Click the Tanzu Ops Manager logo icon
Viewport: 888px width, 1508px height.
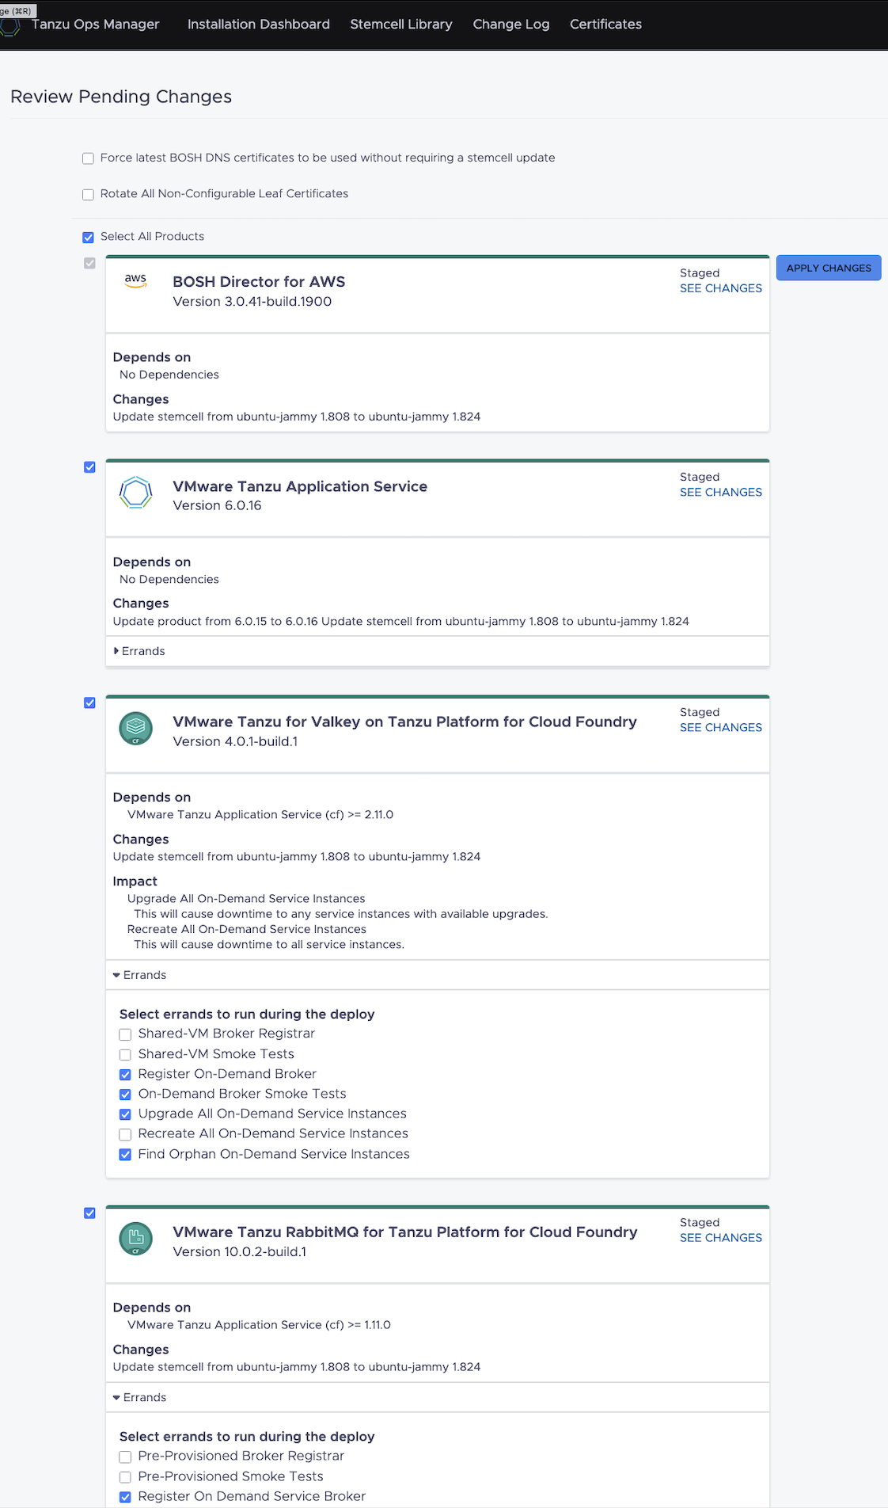pos(11,26)
